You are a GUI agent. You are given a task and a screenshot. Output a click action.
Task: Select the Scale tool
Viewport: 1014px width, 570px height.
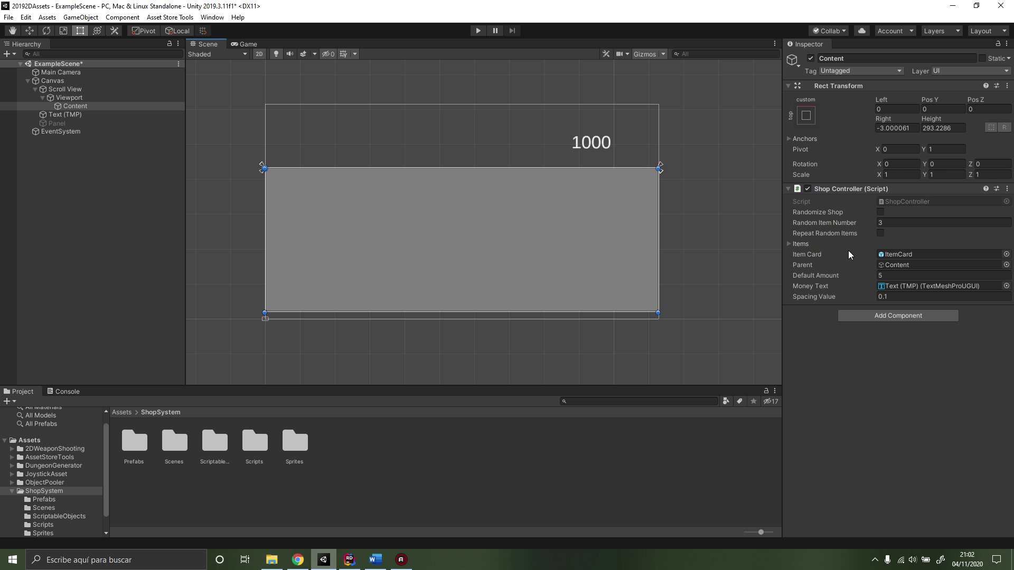pyautogui.click(x=63, y=31)
